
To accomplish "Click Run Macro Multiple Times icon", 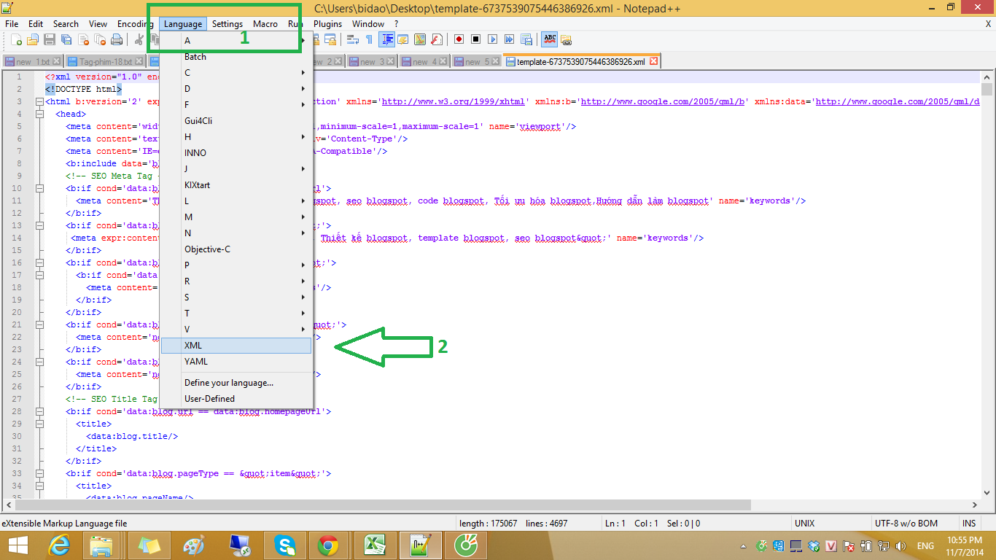I will pyautogui.click(x=509, y=39).
